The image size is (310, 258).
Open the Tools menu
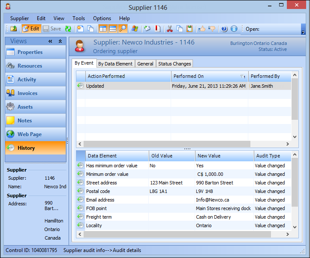pyautogui.click(x=78, y=18)
